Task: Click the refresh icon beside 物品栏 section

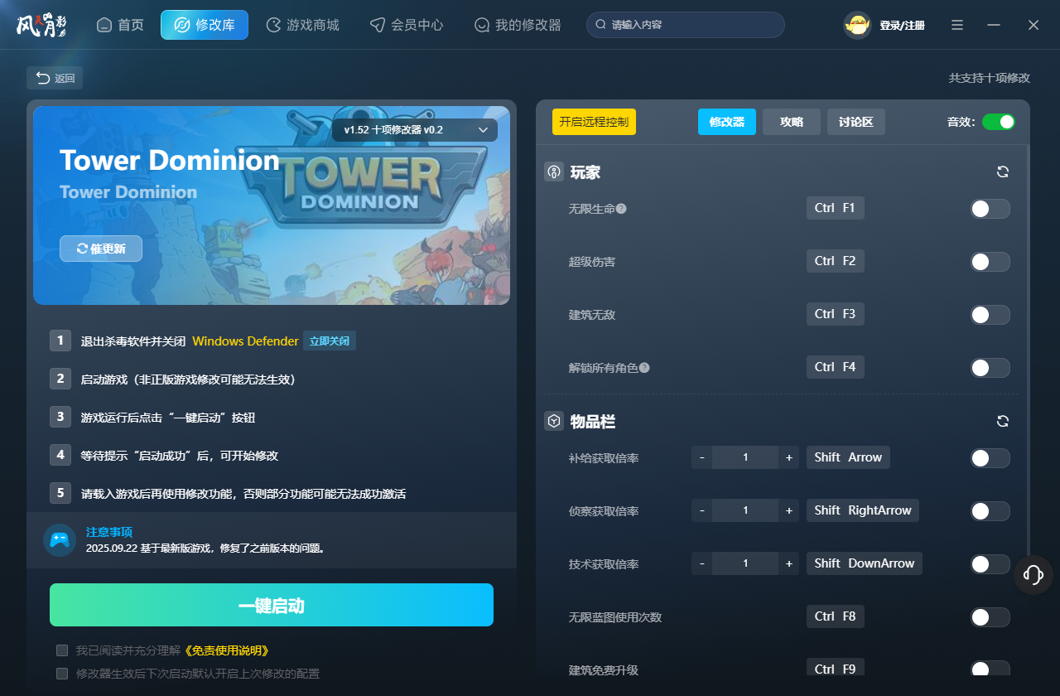Action: click(x=1003, y=422)
